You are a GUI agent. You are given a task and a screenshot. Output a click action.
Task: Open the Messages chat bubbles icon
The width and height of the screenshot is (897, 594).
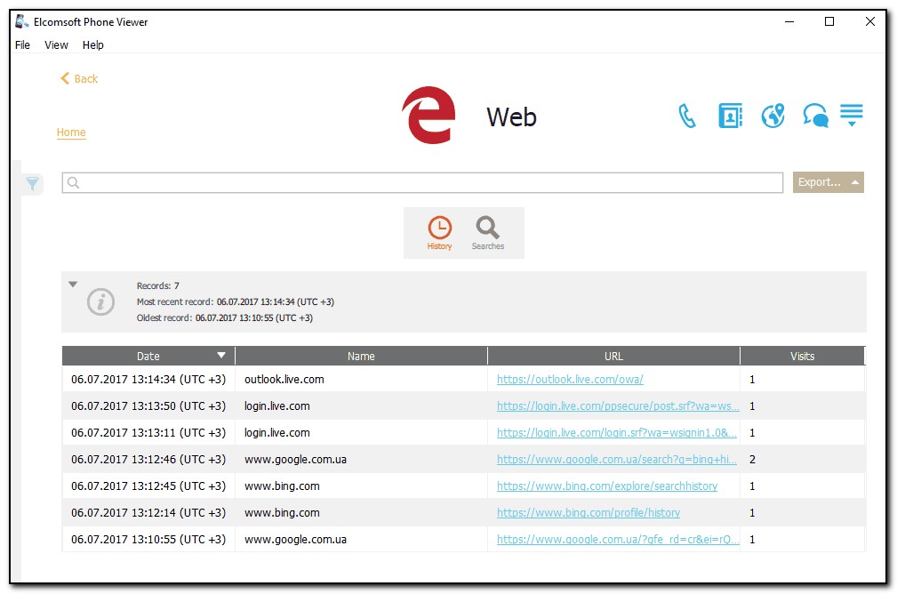(815, 116)
